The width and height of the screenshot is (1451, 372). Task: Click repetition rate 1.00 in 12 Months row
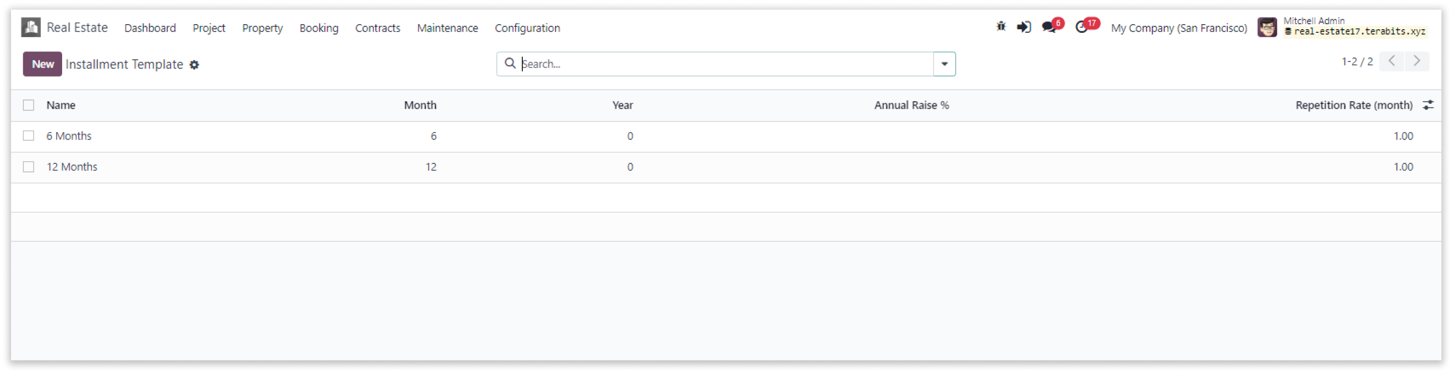tap(1403, 167)
